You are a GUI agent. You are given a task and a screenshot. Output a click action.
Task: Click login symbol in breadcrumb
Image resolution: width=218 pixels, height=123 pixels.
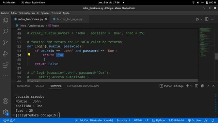click(x=54, y=26)
